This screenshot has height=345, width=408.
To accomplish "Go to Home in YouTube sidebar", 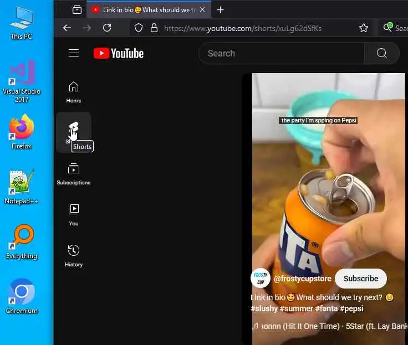I will pyautogui.click(x=74, y=92).
